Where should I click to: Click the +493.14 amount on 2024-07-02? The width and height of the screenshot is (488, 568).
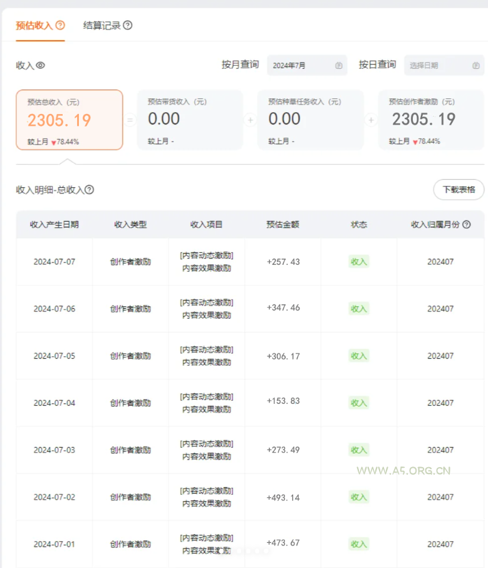[283, 497]
